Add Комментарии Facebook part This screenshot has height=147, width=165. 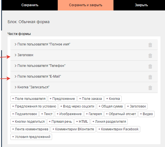coord(118,129)
